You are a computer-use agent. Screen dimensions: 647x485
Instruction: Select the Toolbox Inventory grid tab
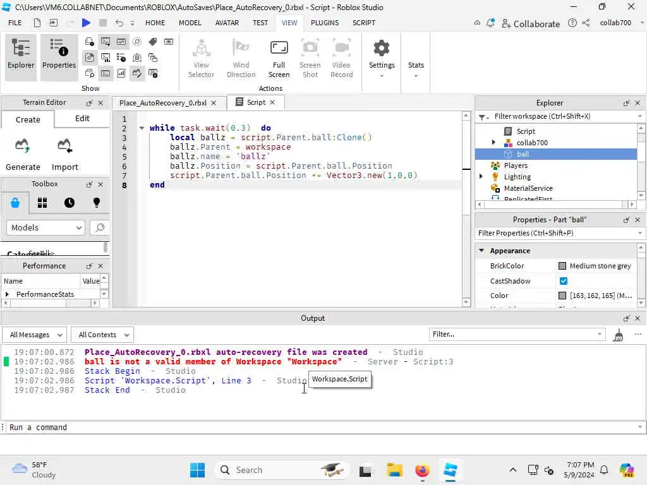tap(42, 203)
